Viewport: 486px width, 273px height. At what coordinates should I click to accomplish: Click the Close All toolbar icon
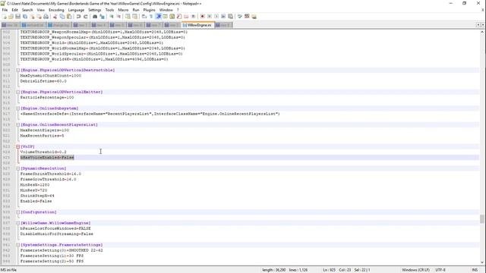point(39,17)
